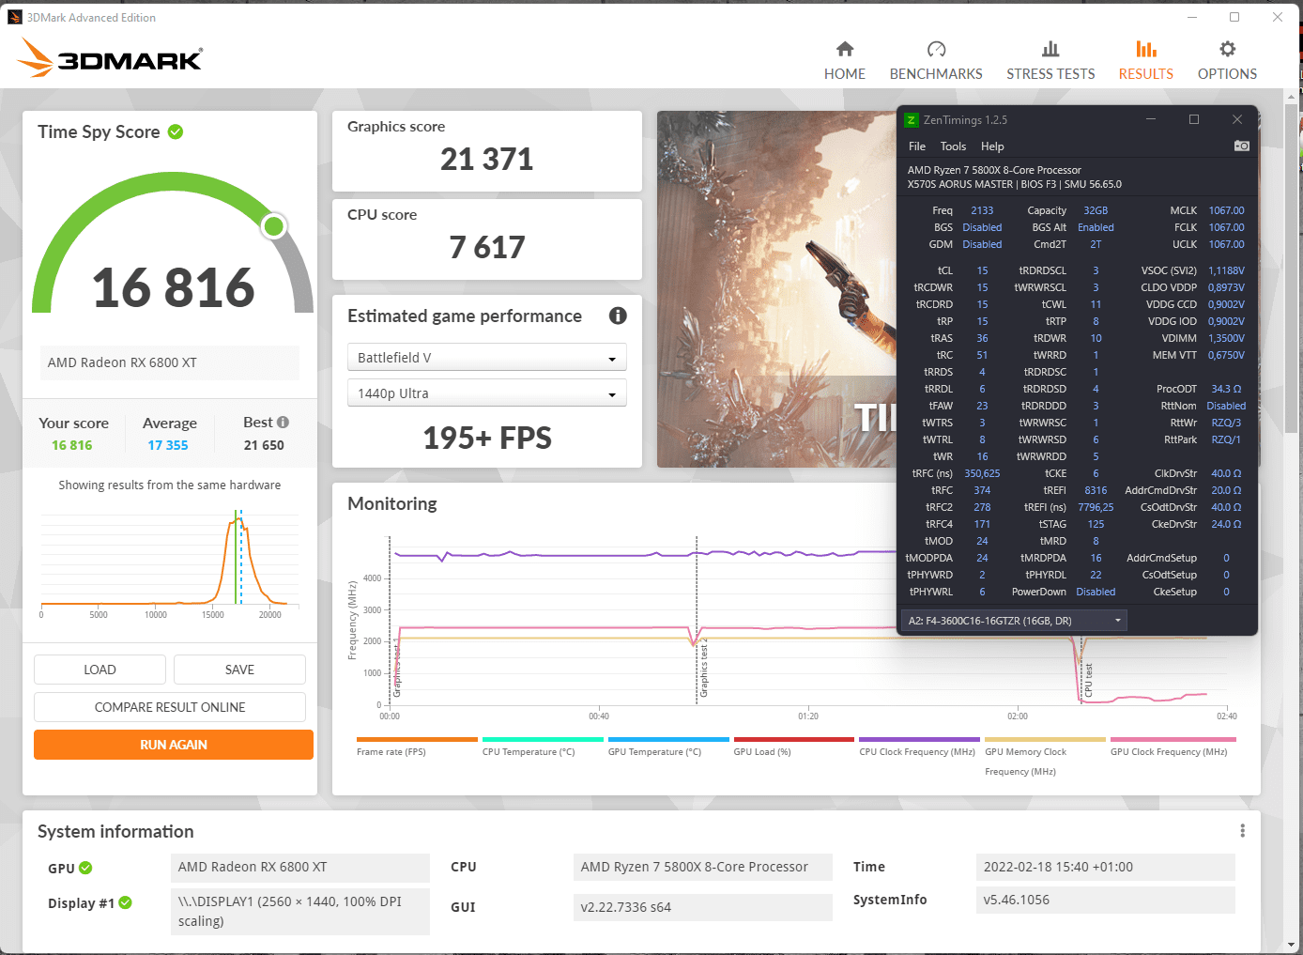
Task: Click the LOAD button
Action: click(100, 670)
